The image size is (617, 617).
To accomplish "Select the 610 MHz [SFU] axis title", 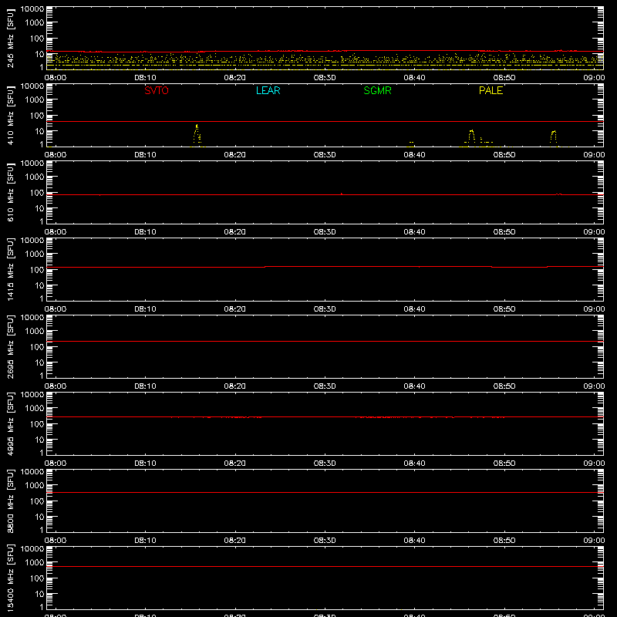I will pyautogui.click(x=10, y=192).
